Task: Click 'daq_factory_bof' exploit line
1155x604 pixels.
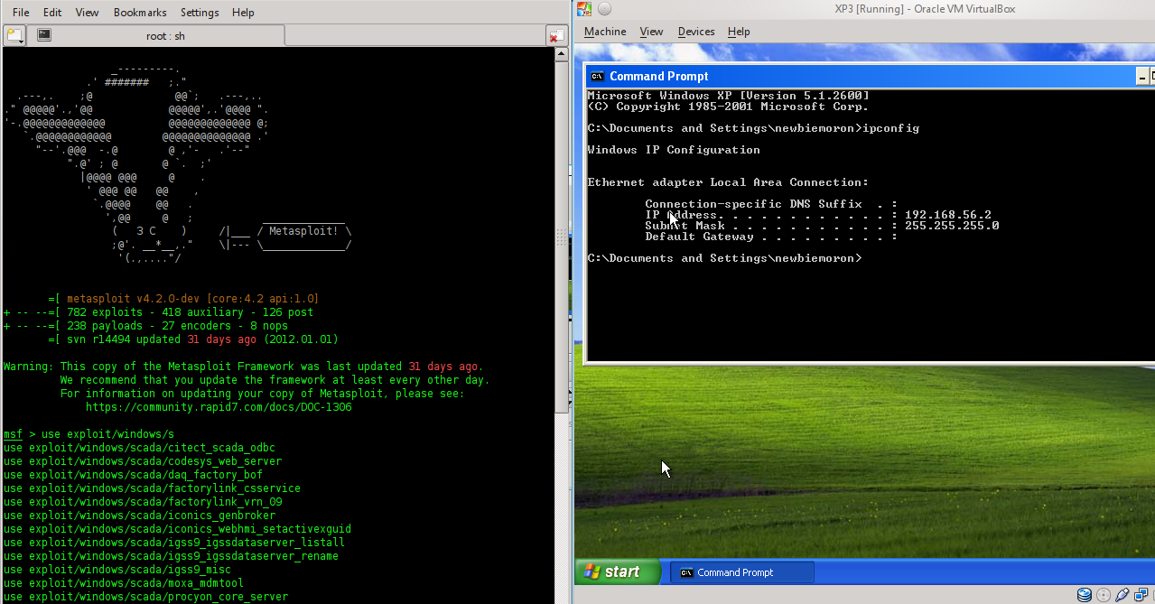Action: (133, 475)
